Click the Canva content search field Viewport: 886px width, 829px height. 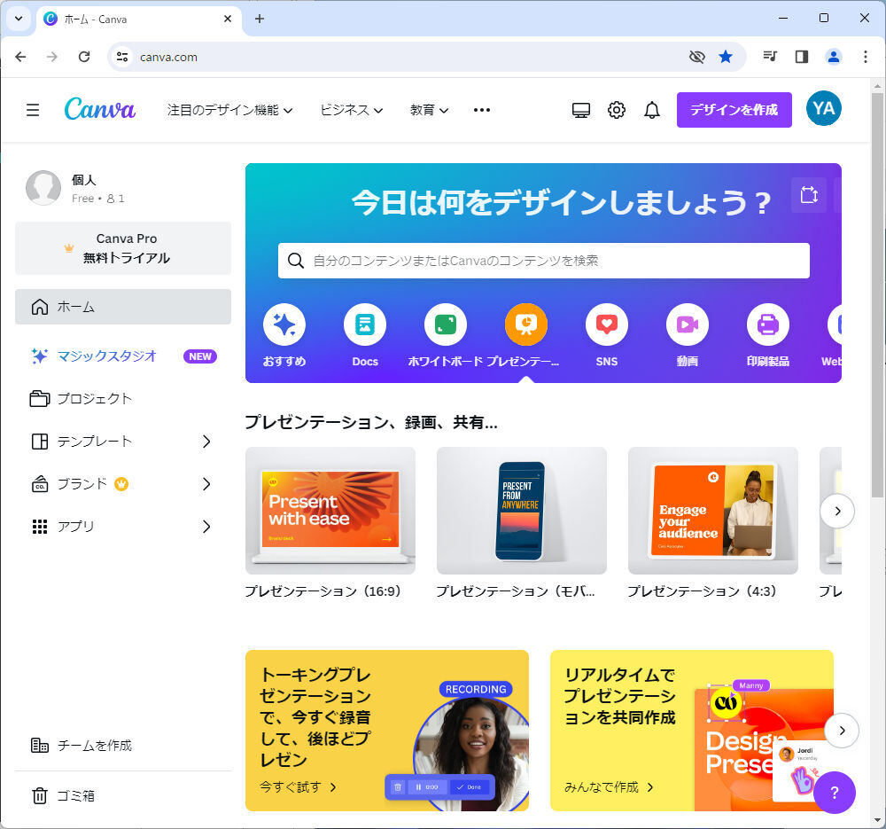pos(544,261)
